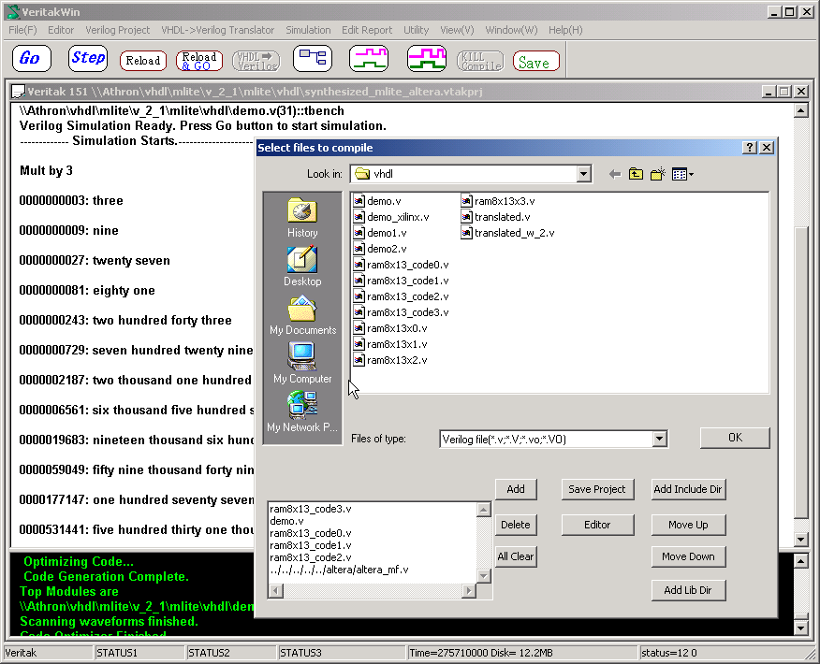
Task: Open My Documents in the places bar
Action: [302, 315]
